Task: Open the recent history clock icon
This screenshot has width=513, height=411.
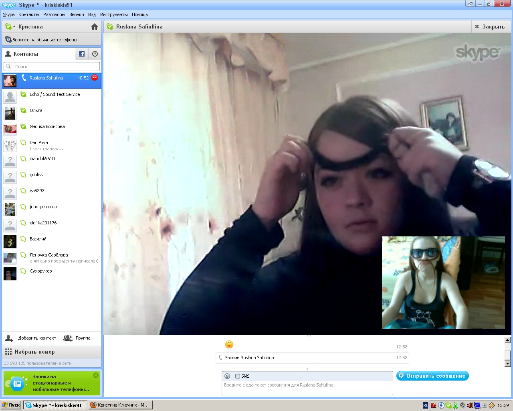Action: (x=95, y=54)
